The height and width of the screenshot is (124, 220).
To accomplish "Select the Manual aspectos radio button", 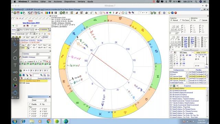I will click(x=171, y=20).
